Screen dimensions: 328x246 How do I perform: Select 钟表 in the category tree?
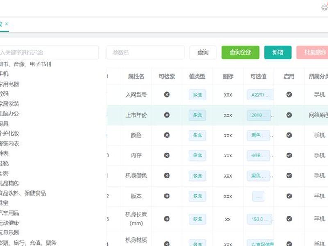4,153
